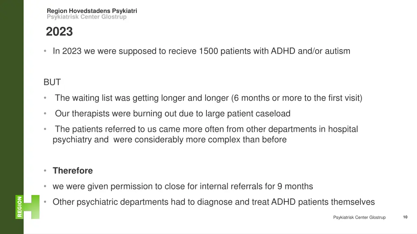The image size is (417, 234).
Task: Click the bullet dot before Therefore
Action: (45, 171)
